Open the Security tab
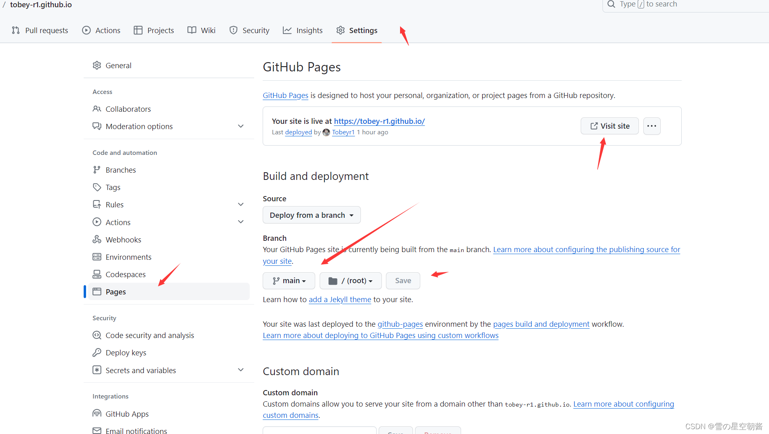The height and width of the screenshot is (434, 769). pos(249,30)
